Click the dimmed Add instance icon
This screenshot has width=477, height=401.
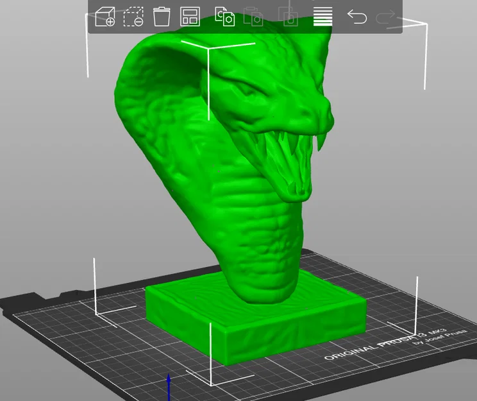pyautogui.click(x=288, y=17)
